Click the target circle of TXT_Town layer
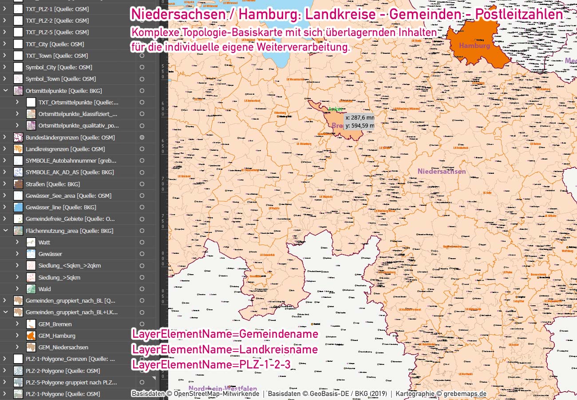The image size is (577, 400). click(x=142, y=55)
